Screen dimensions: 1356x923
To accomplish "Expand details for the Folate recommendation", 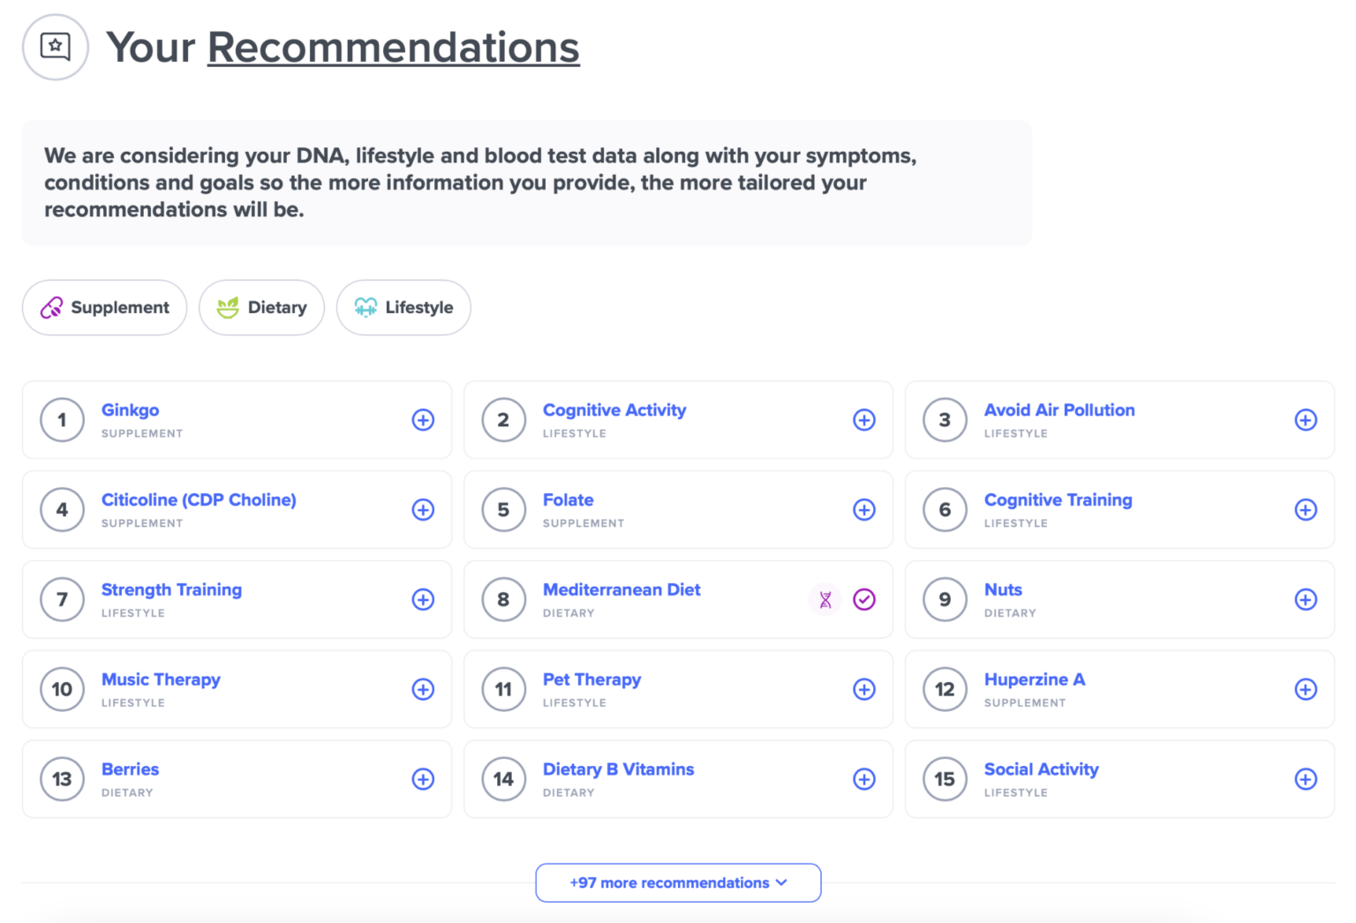I will click(x=863, y=509).
